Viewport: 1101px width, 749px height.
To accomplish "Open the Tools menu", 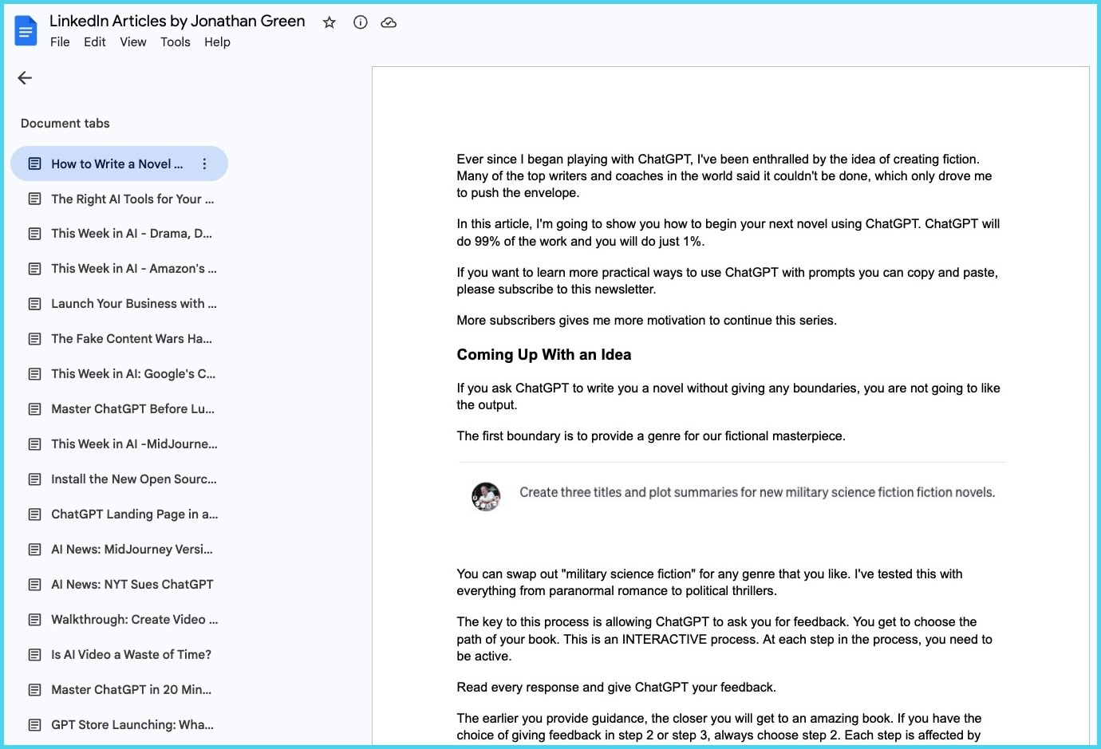I will point(175,41).
